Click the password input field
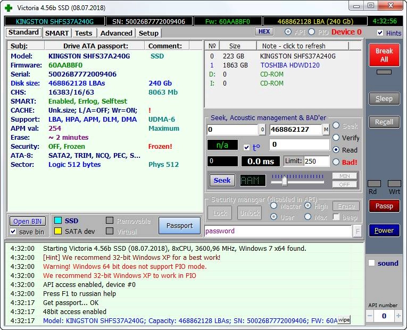 (278, 231)
